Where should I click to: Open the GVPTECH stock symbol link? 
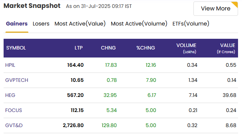tap(17, 80)
